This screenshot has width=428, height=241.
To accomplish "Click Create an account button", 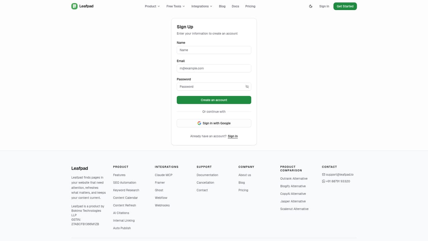I will pyautogui.click(x=214, y=100).
